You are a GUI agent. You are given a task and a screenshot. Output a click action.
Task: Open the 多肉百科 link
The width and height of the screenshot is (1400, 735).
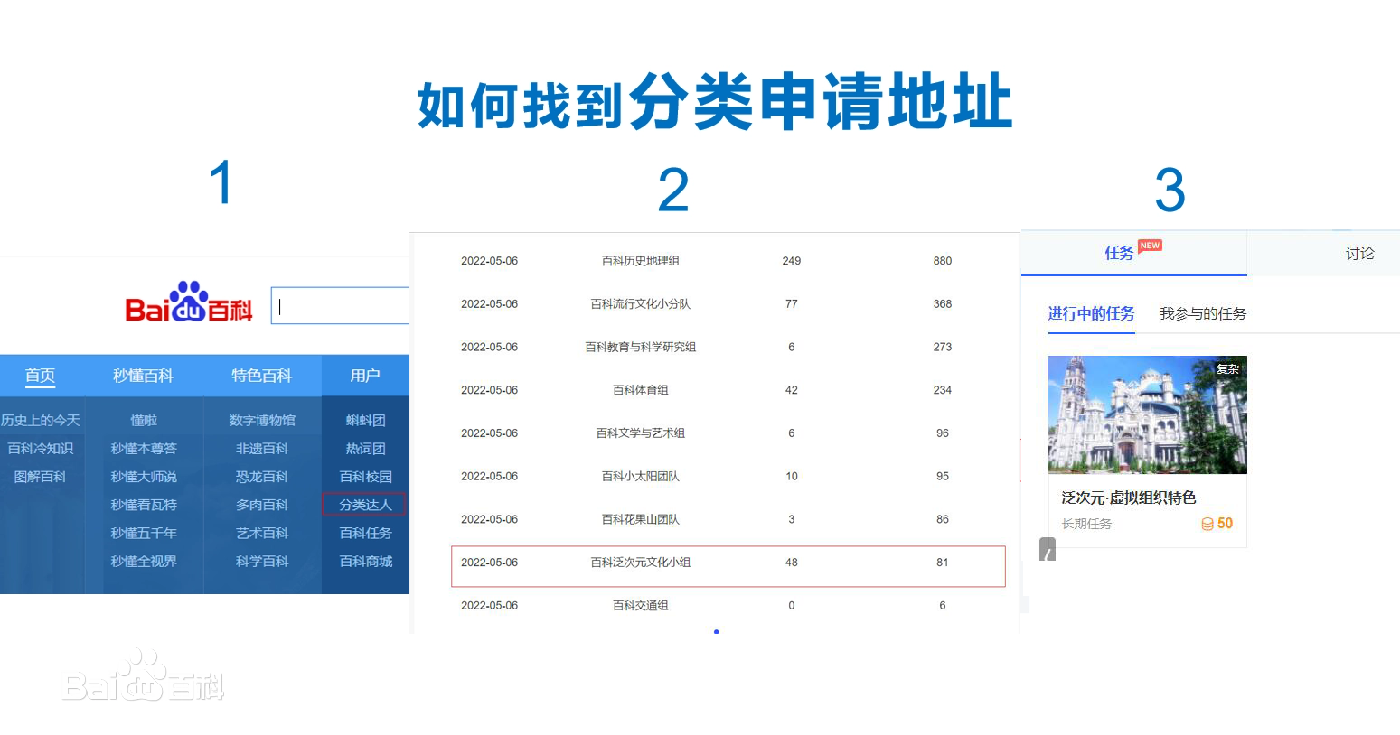coord(262,505)
